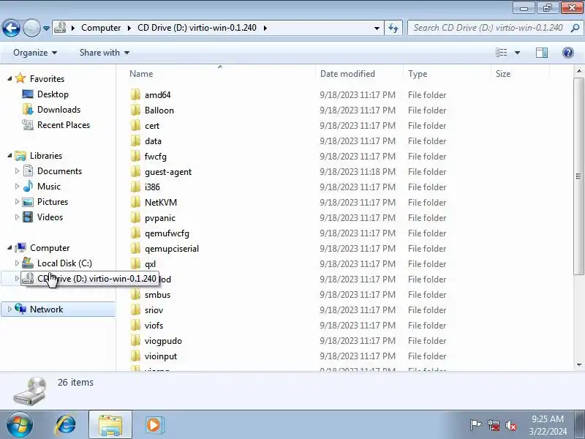Expand the Documents library
The image size is (585, 439).
(17, 170)
